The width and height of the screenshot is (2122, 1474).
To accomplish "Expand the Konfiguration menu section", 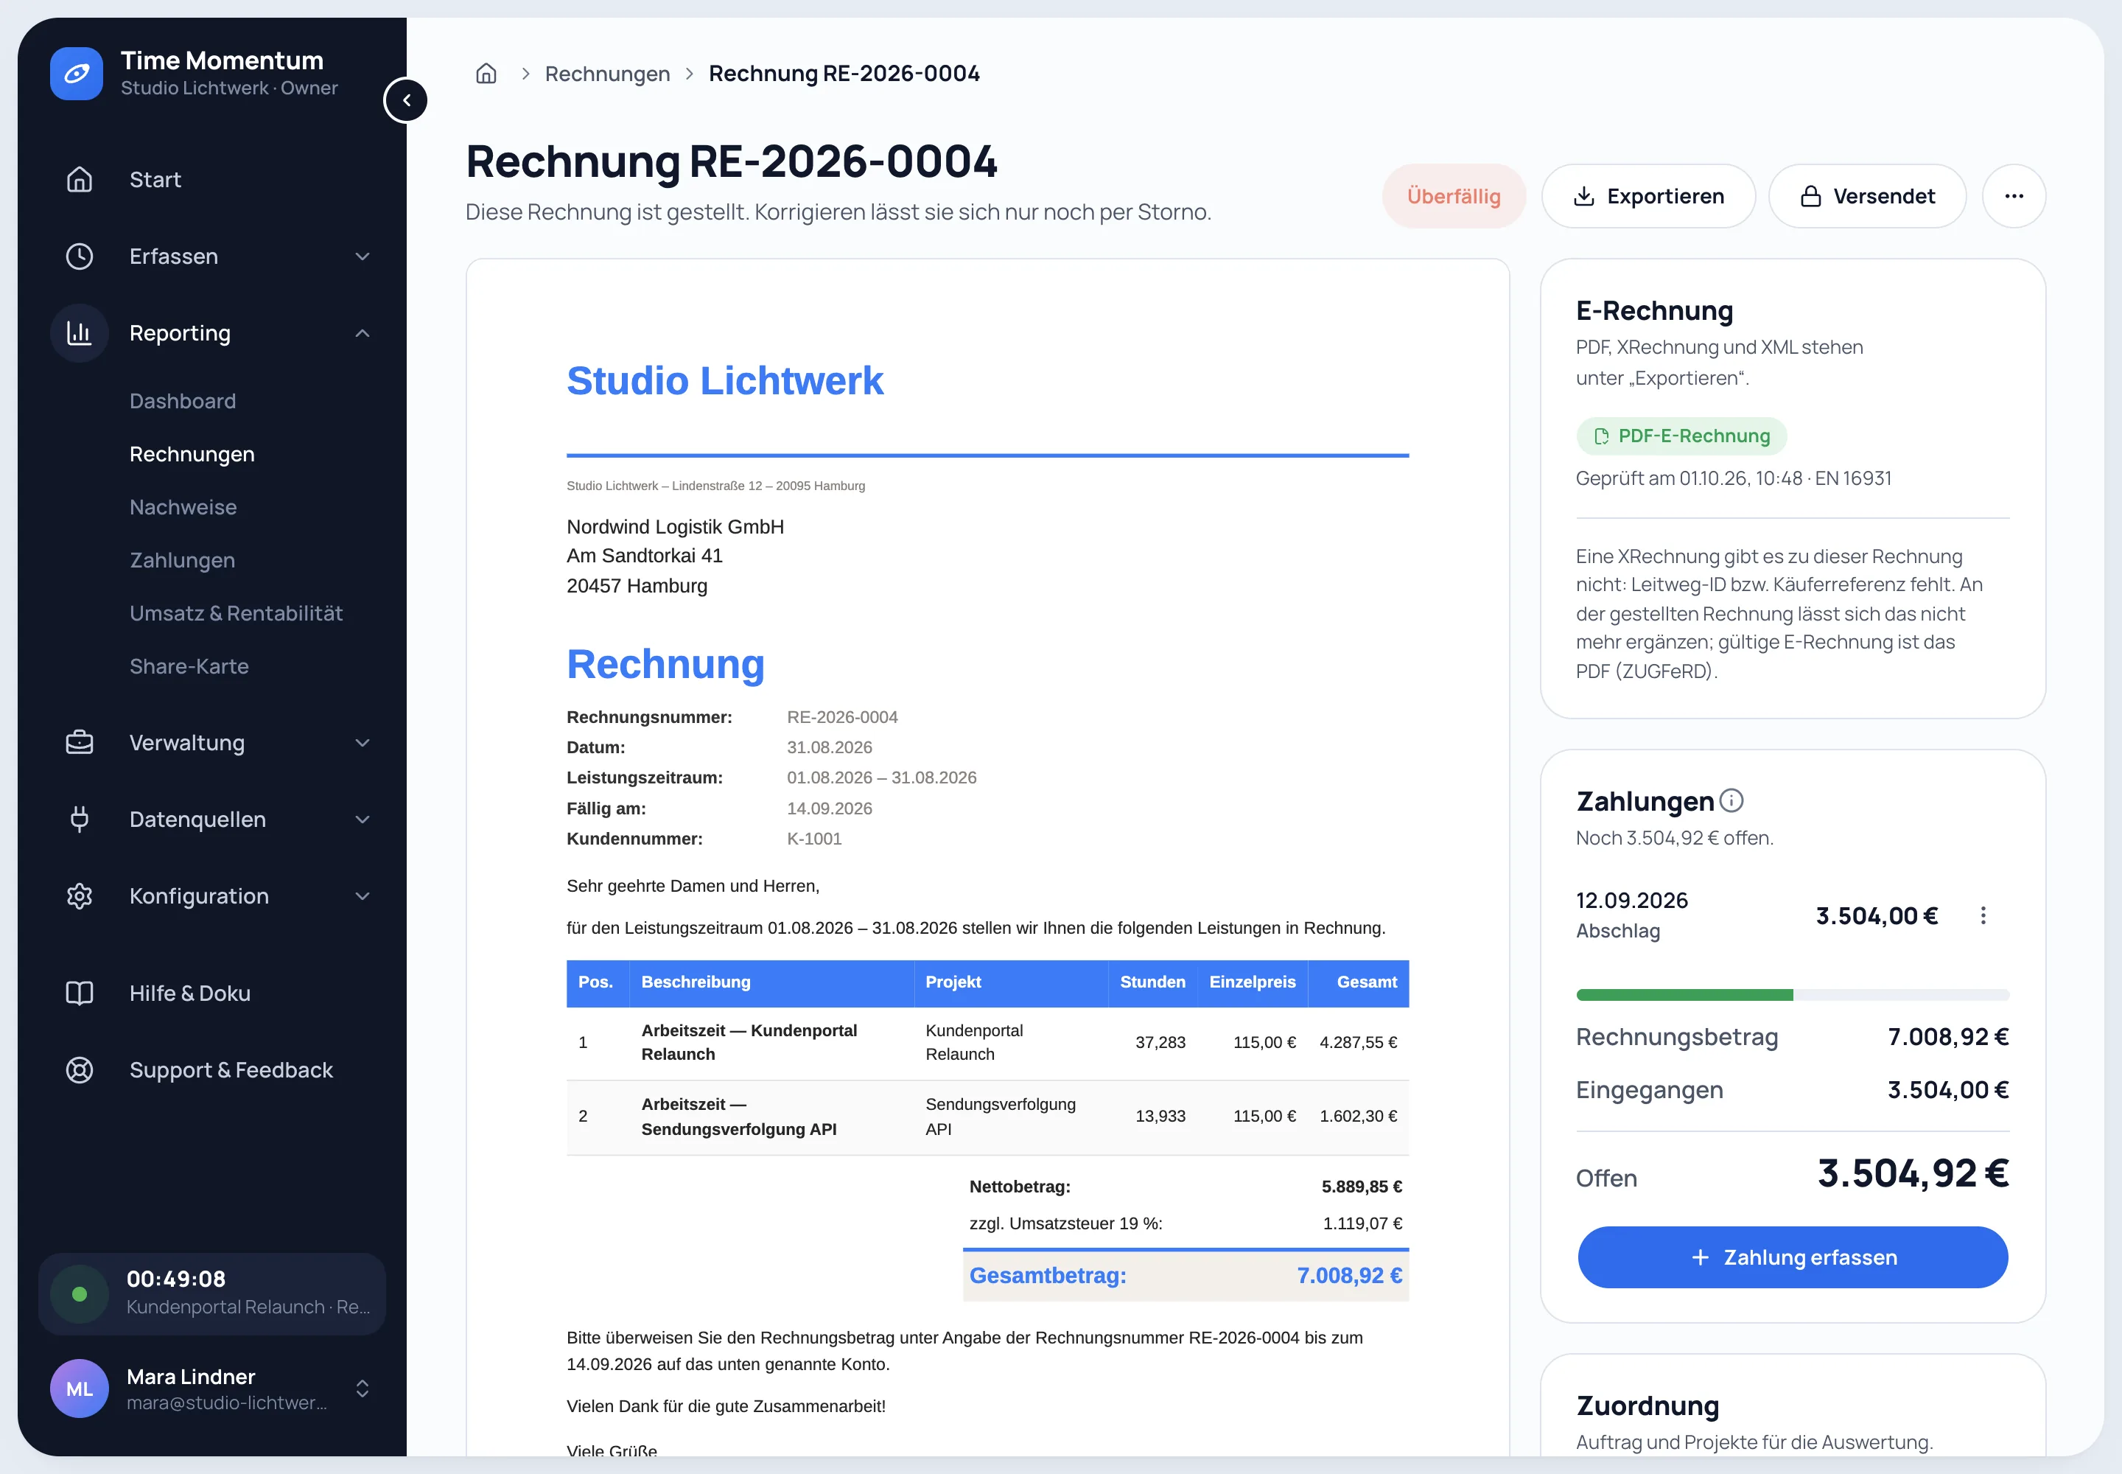I will point(363,896).
